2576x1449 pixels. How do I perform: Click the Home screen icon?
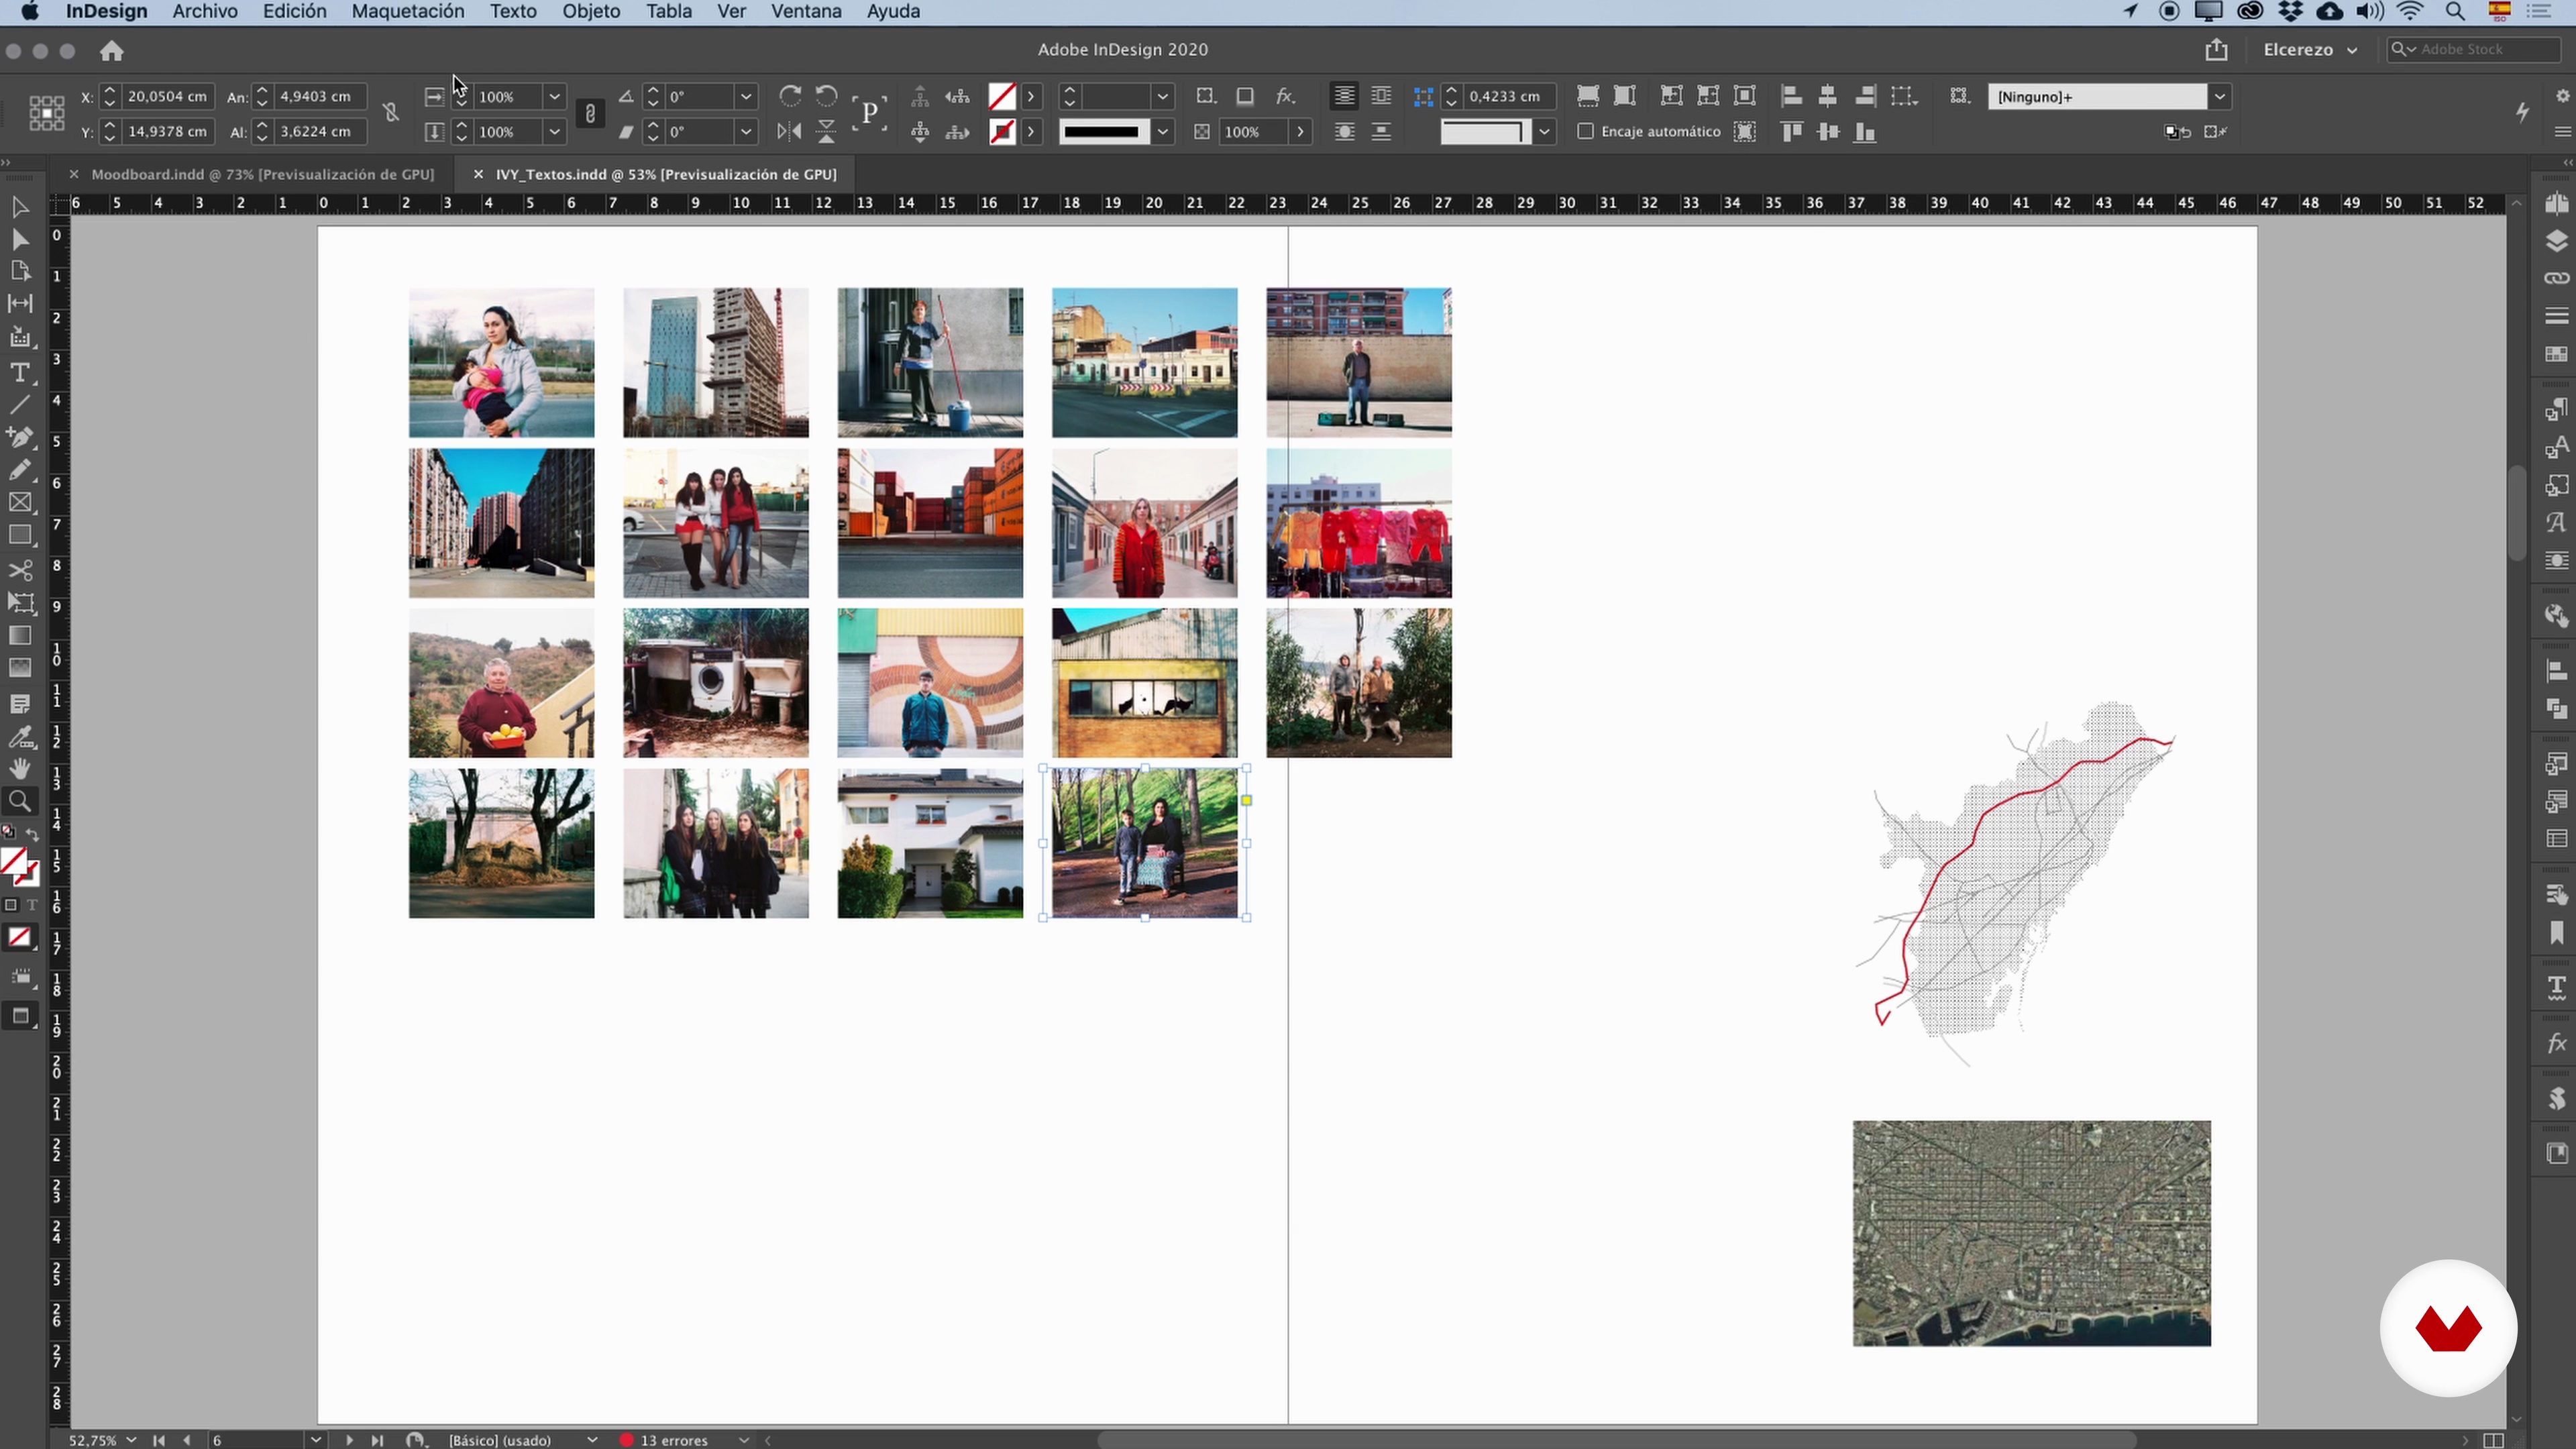[x=111, y=51]
